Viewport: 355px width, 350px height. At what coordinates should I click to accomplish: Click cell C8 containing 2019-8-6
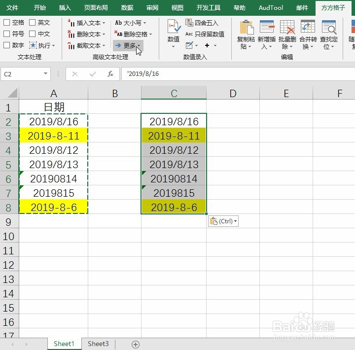click(174, 208)
